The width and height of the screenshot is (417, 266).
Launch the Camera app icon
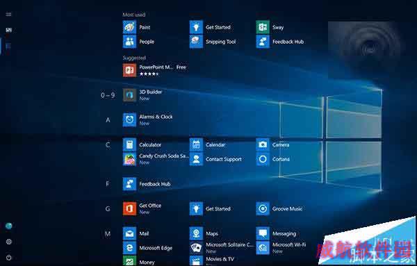[x=263, y=145]
